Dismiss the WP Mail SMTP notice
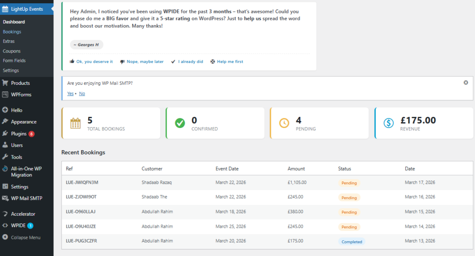Screen dimensions: 475x256 coord(466,83)
